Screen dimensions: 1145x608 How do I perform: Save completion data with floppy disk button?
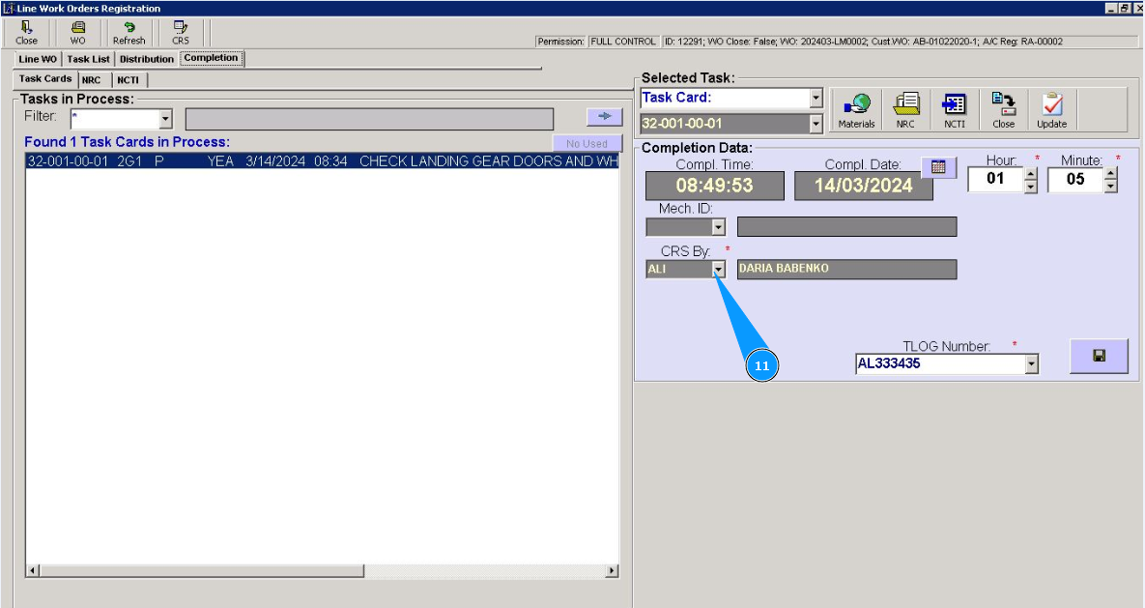point(1099,356)
